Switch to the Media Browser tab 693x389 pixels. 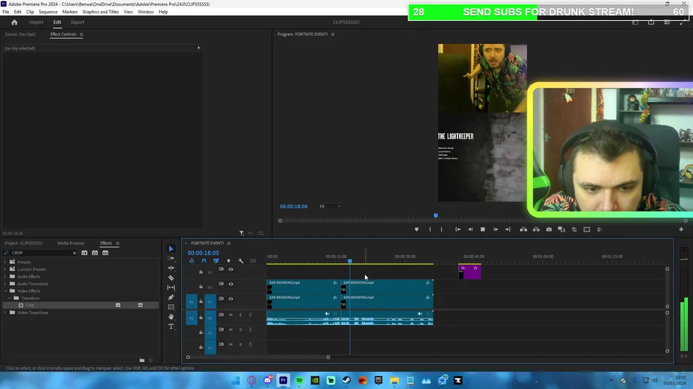(71, 243)
